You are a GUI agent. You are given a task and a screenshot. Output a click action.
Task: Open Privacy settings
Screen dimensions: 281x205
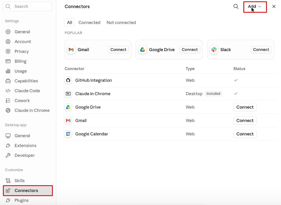(x=28, y=52)
